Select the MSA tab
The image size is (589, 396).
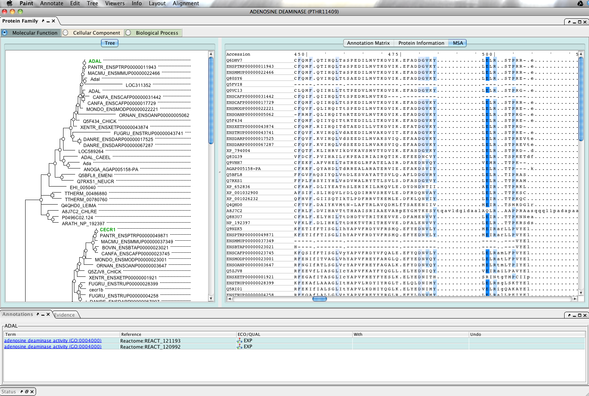458,43
